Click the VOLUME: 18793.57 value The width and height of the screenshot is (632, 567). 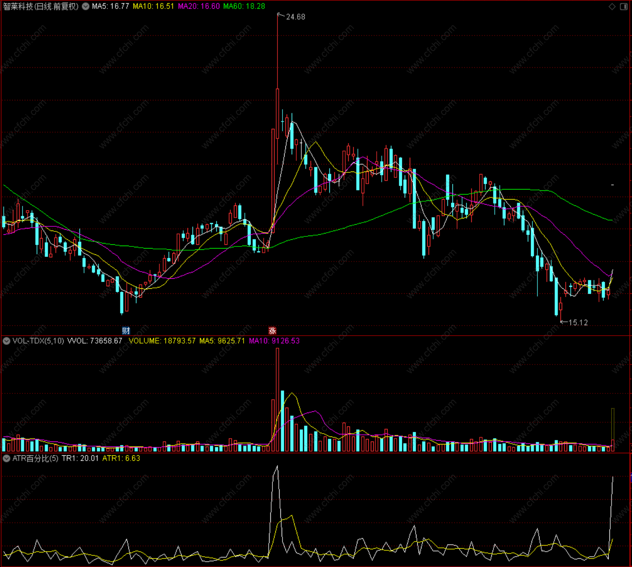click(x=162, y=341)
